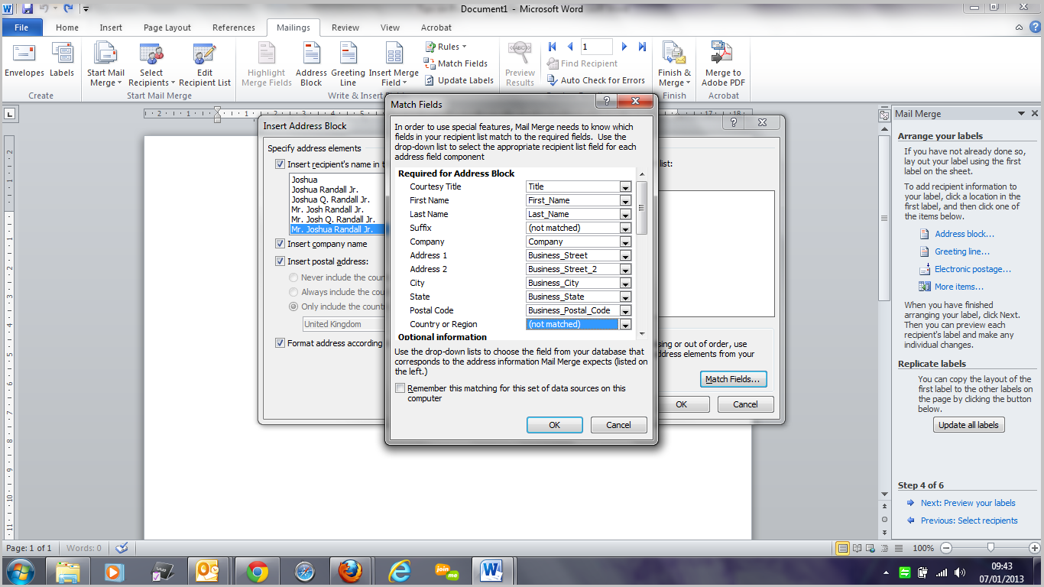The width and height of the screenshot is (1044, 587).
Task: Open the File tab
Action: (21, 28)
